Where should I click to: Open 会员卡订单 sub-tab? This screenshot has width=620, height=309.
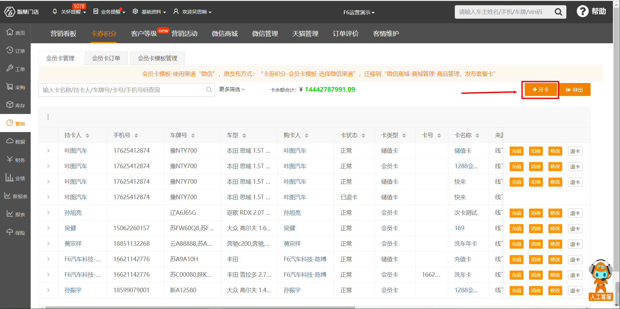[106, 58]
